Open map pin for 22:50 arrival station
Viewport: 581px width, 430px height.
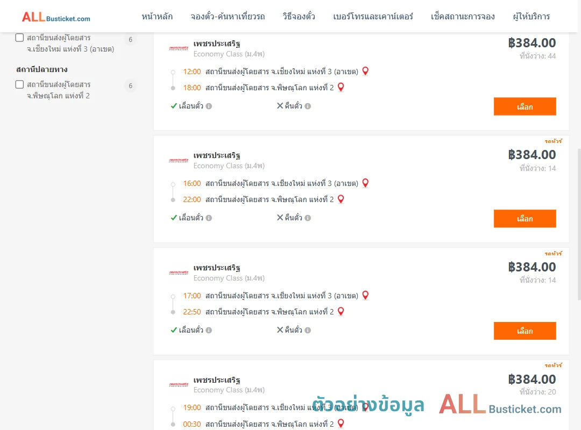[x=341, y=312]
